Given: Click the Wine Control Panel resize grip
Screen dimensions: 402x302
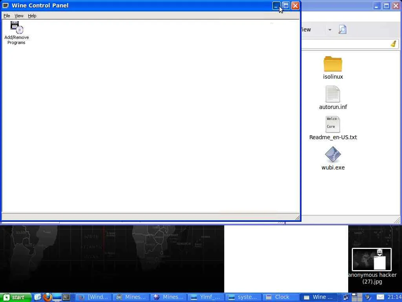Looking at the screenshot, I should (x=297, y=218).
